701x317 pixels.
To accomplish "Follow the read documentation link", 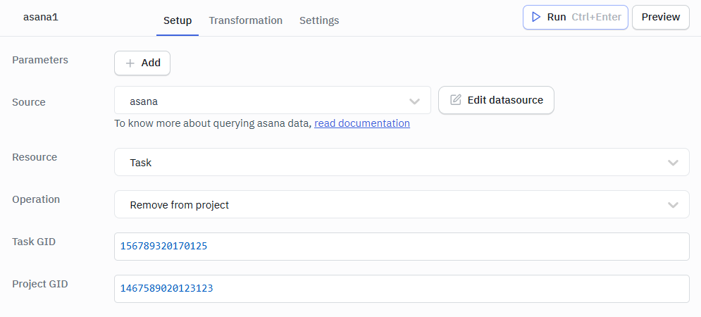I will (x=361, y=123).
